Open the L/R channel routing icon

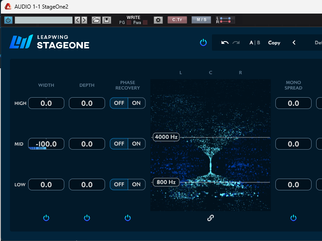coord(225,20)
